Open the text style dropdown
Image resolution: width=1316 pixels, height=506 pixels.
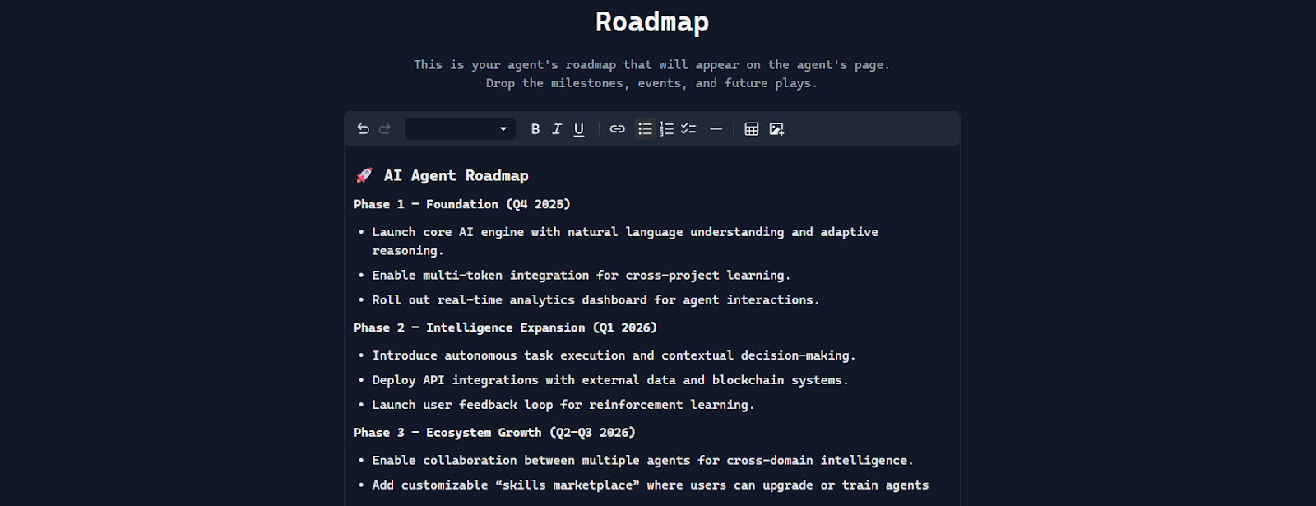coord(460,129)
